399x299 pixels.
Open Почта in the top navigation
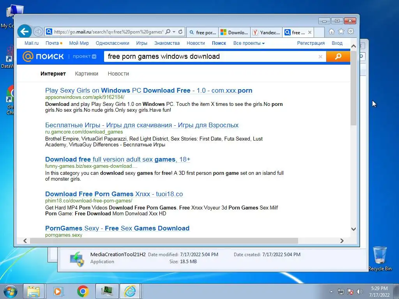point(52,43)
